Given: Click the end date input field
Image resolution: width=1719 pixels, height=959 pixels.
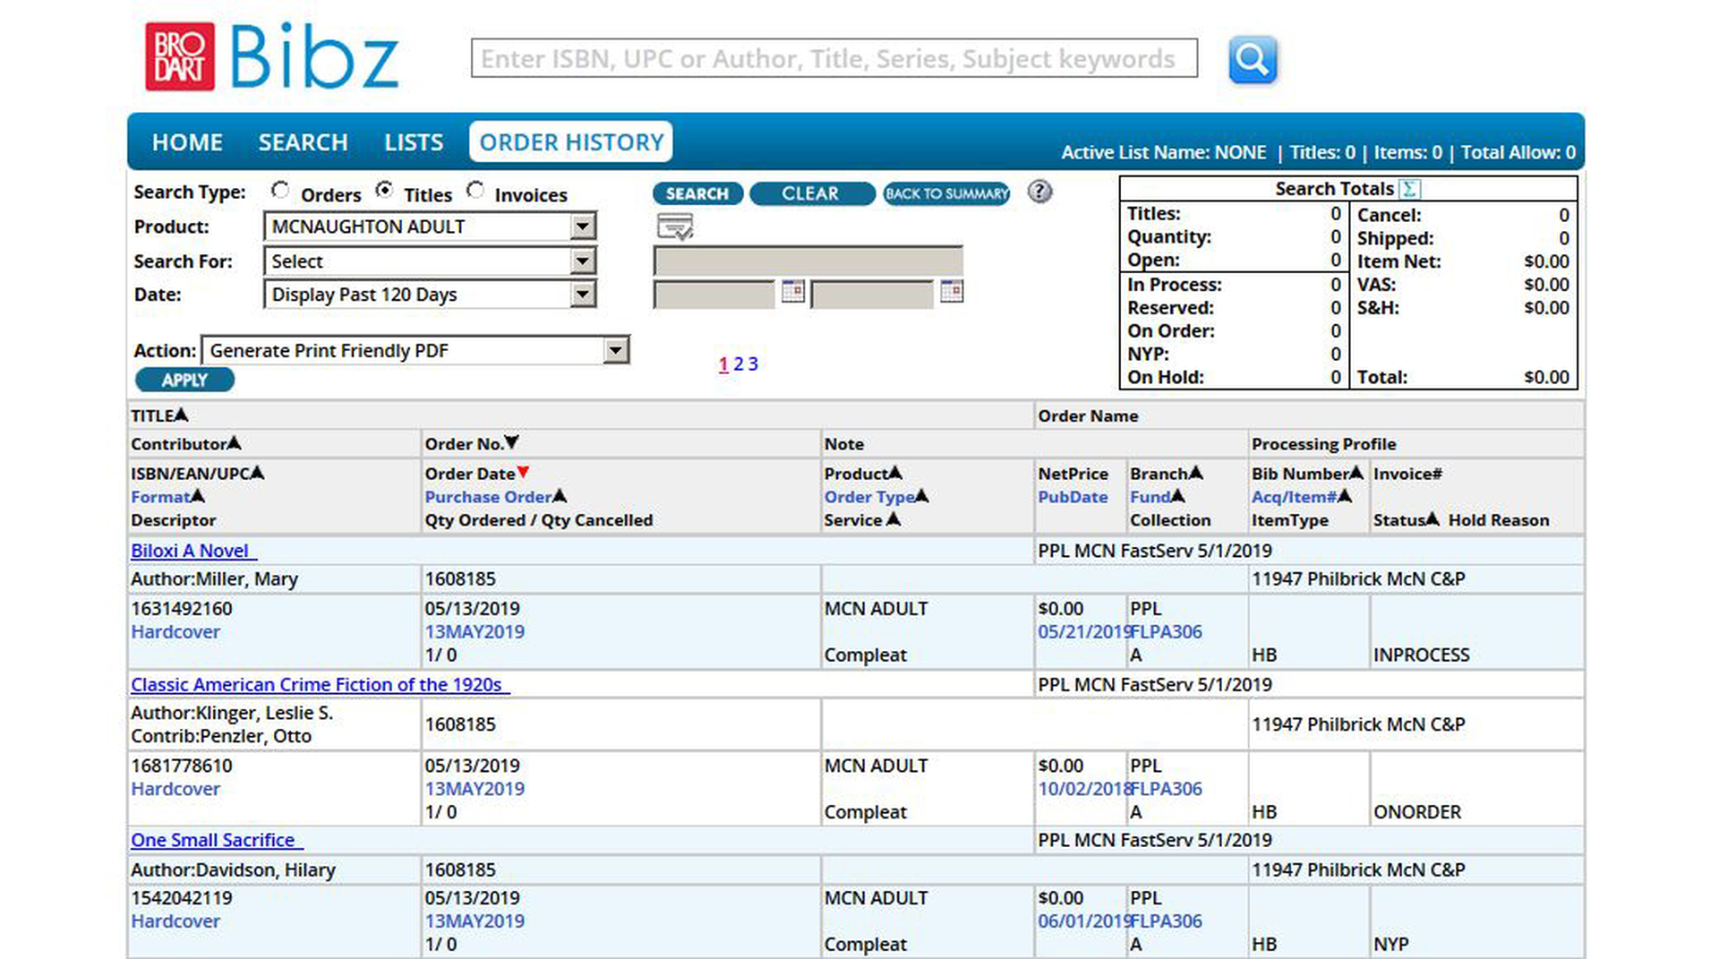Looking at the screenshot, I should pyautogui.click(x=873, y=295).
